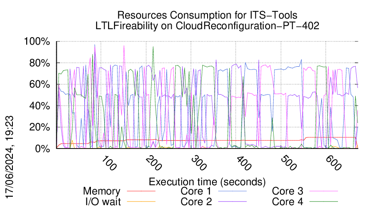Click the 60% y-axis label
Screen dimensions: 377x210
[x=39, y=84]
